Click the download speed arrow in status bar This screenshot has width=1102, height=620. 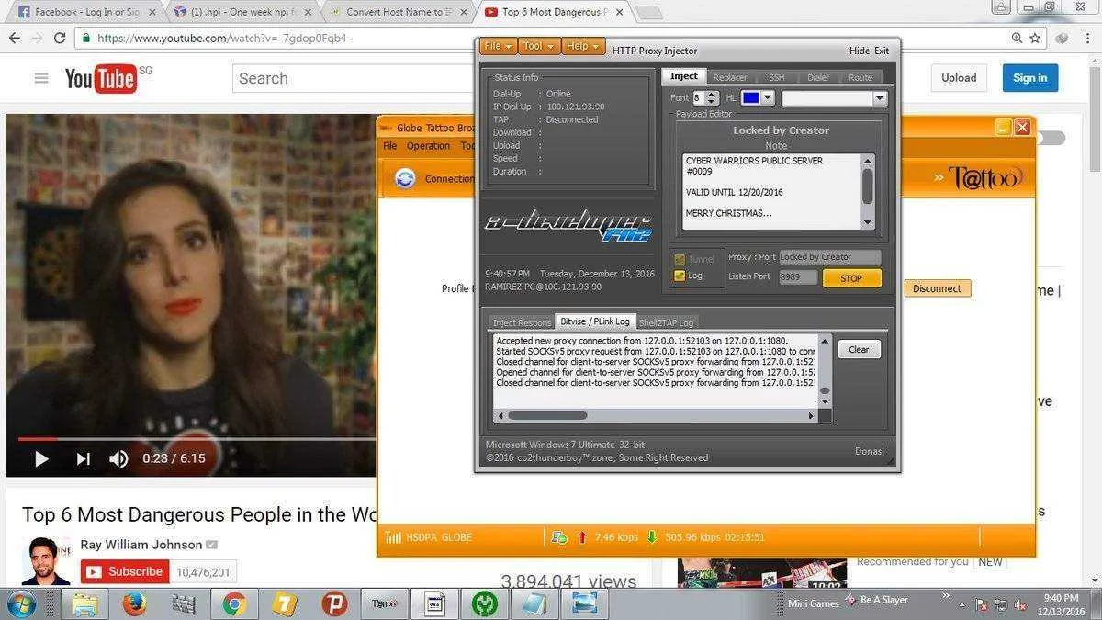(x=651, y=537)
